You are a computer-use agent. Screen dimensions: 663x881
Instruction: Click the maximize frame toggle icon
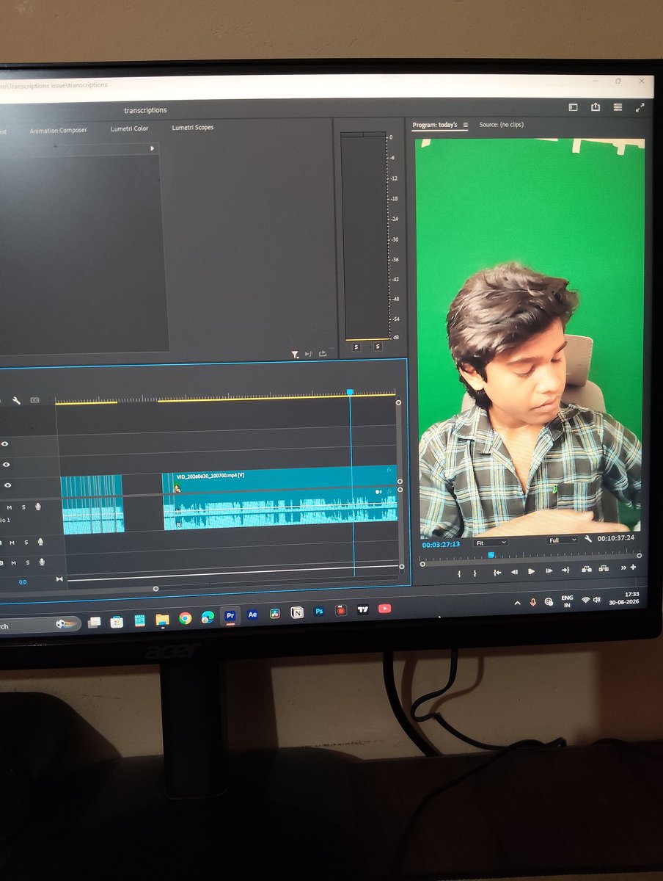(640, 107)
